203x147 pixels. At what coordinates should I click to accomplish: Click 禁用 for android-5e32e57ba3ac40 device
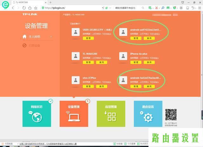coord(149,86)
